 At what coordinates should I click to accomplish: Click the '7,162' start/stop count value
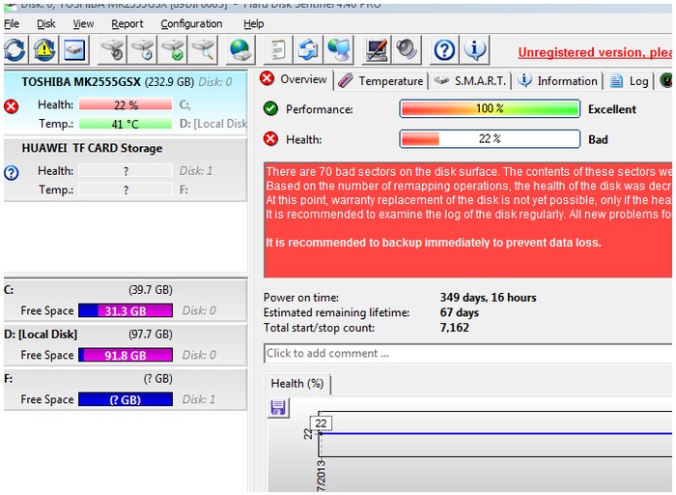tap(455, 328)
